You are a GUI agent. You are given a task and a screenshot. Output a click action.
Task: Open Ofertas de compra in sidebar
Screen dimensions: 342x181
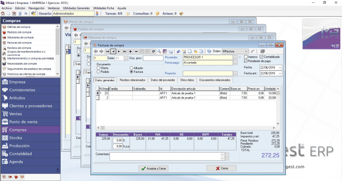click(19, 27)
